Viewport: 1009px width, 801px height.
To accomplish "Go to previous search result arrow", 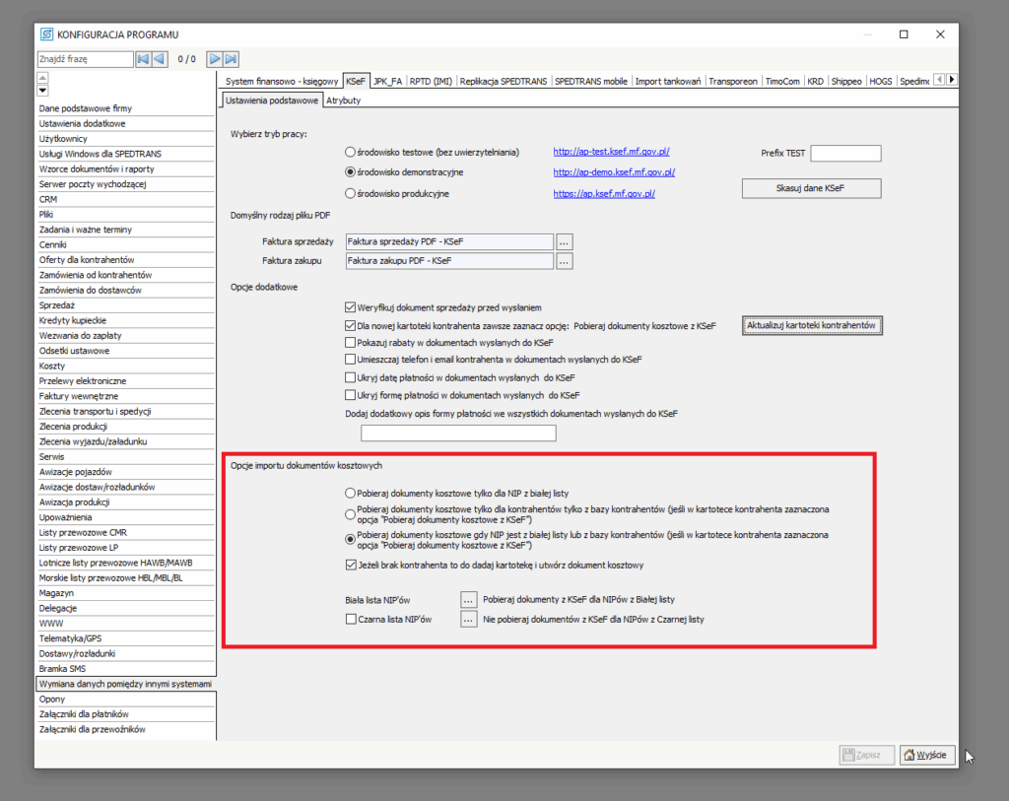I will tap(160, 59).
